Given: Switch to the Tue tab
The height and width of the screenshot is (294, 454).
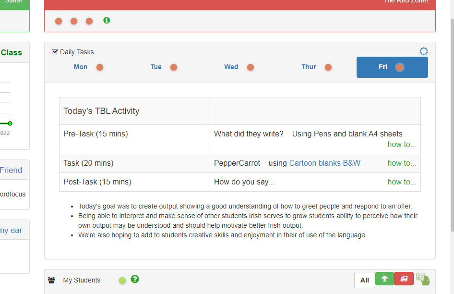Looking at the screenshot, I should coord(156,67).
